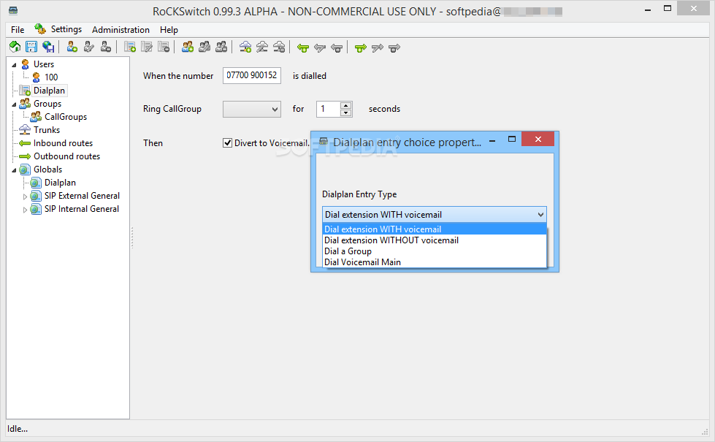Choose Dial extension WITH voicemail list option

point(434,229)
